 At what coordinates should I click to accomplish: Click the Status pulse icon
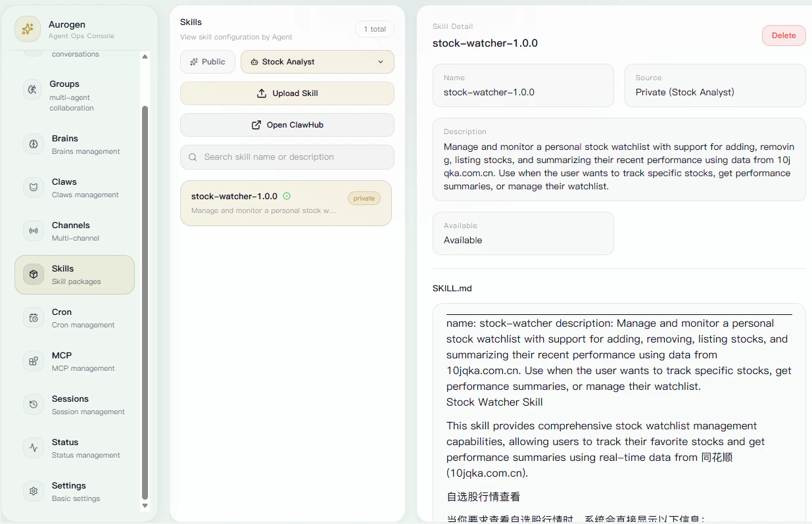34,448
